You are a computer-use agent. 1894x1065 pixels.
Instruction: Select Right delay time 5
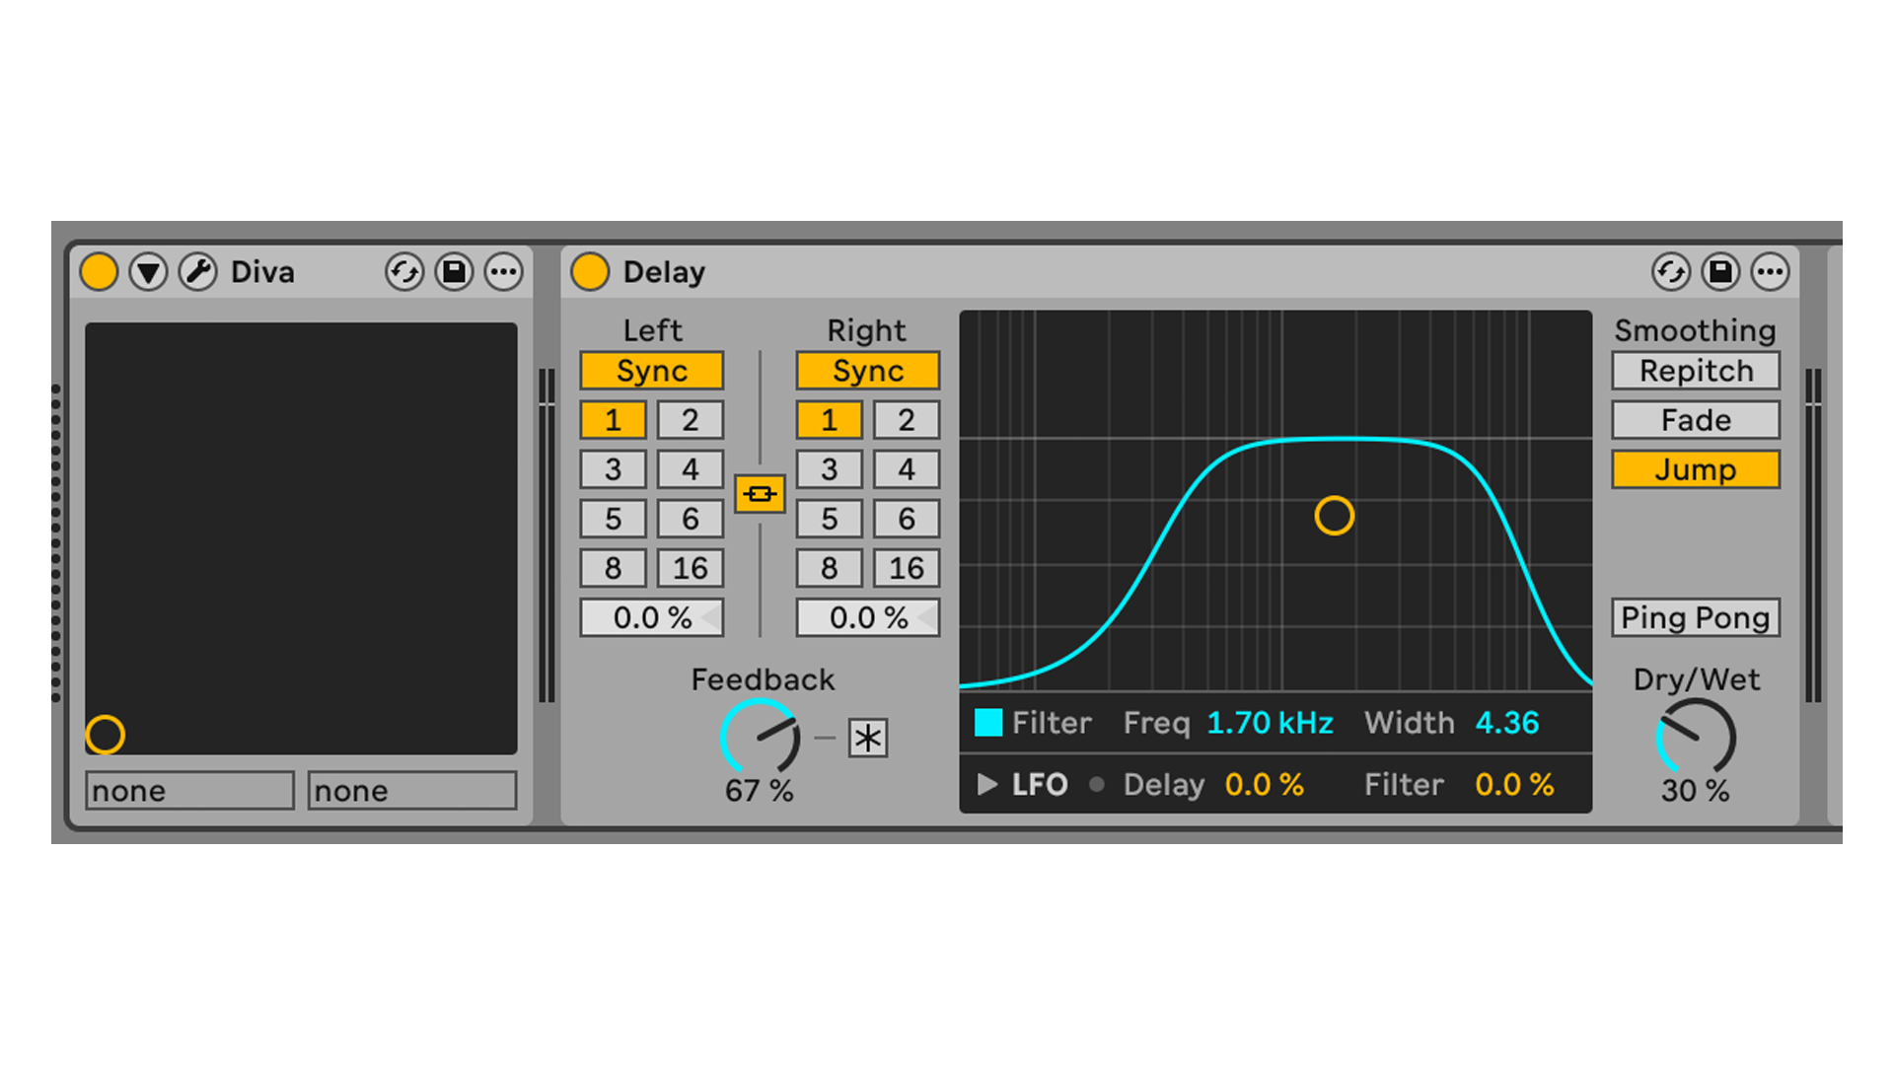click(829, 519)
